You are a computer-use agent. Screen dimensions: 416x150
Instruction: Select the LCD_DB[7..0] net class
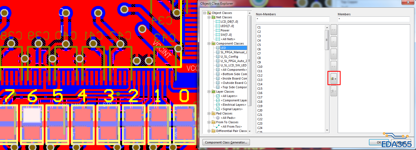[x=229, y=22]
